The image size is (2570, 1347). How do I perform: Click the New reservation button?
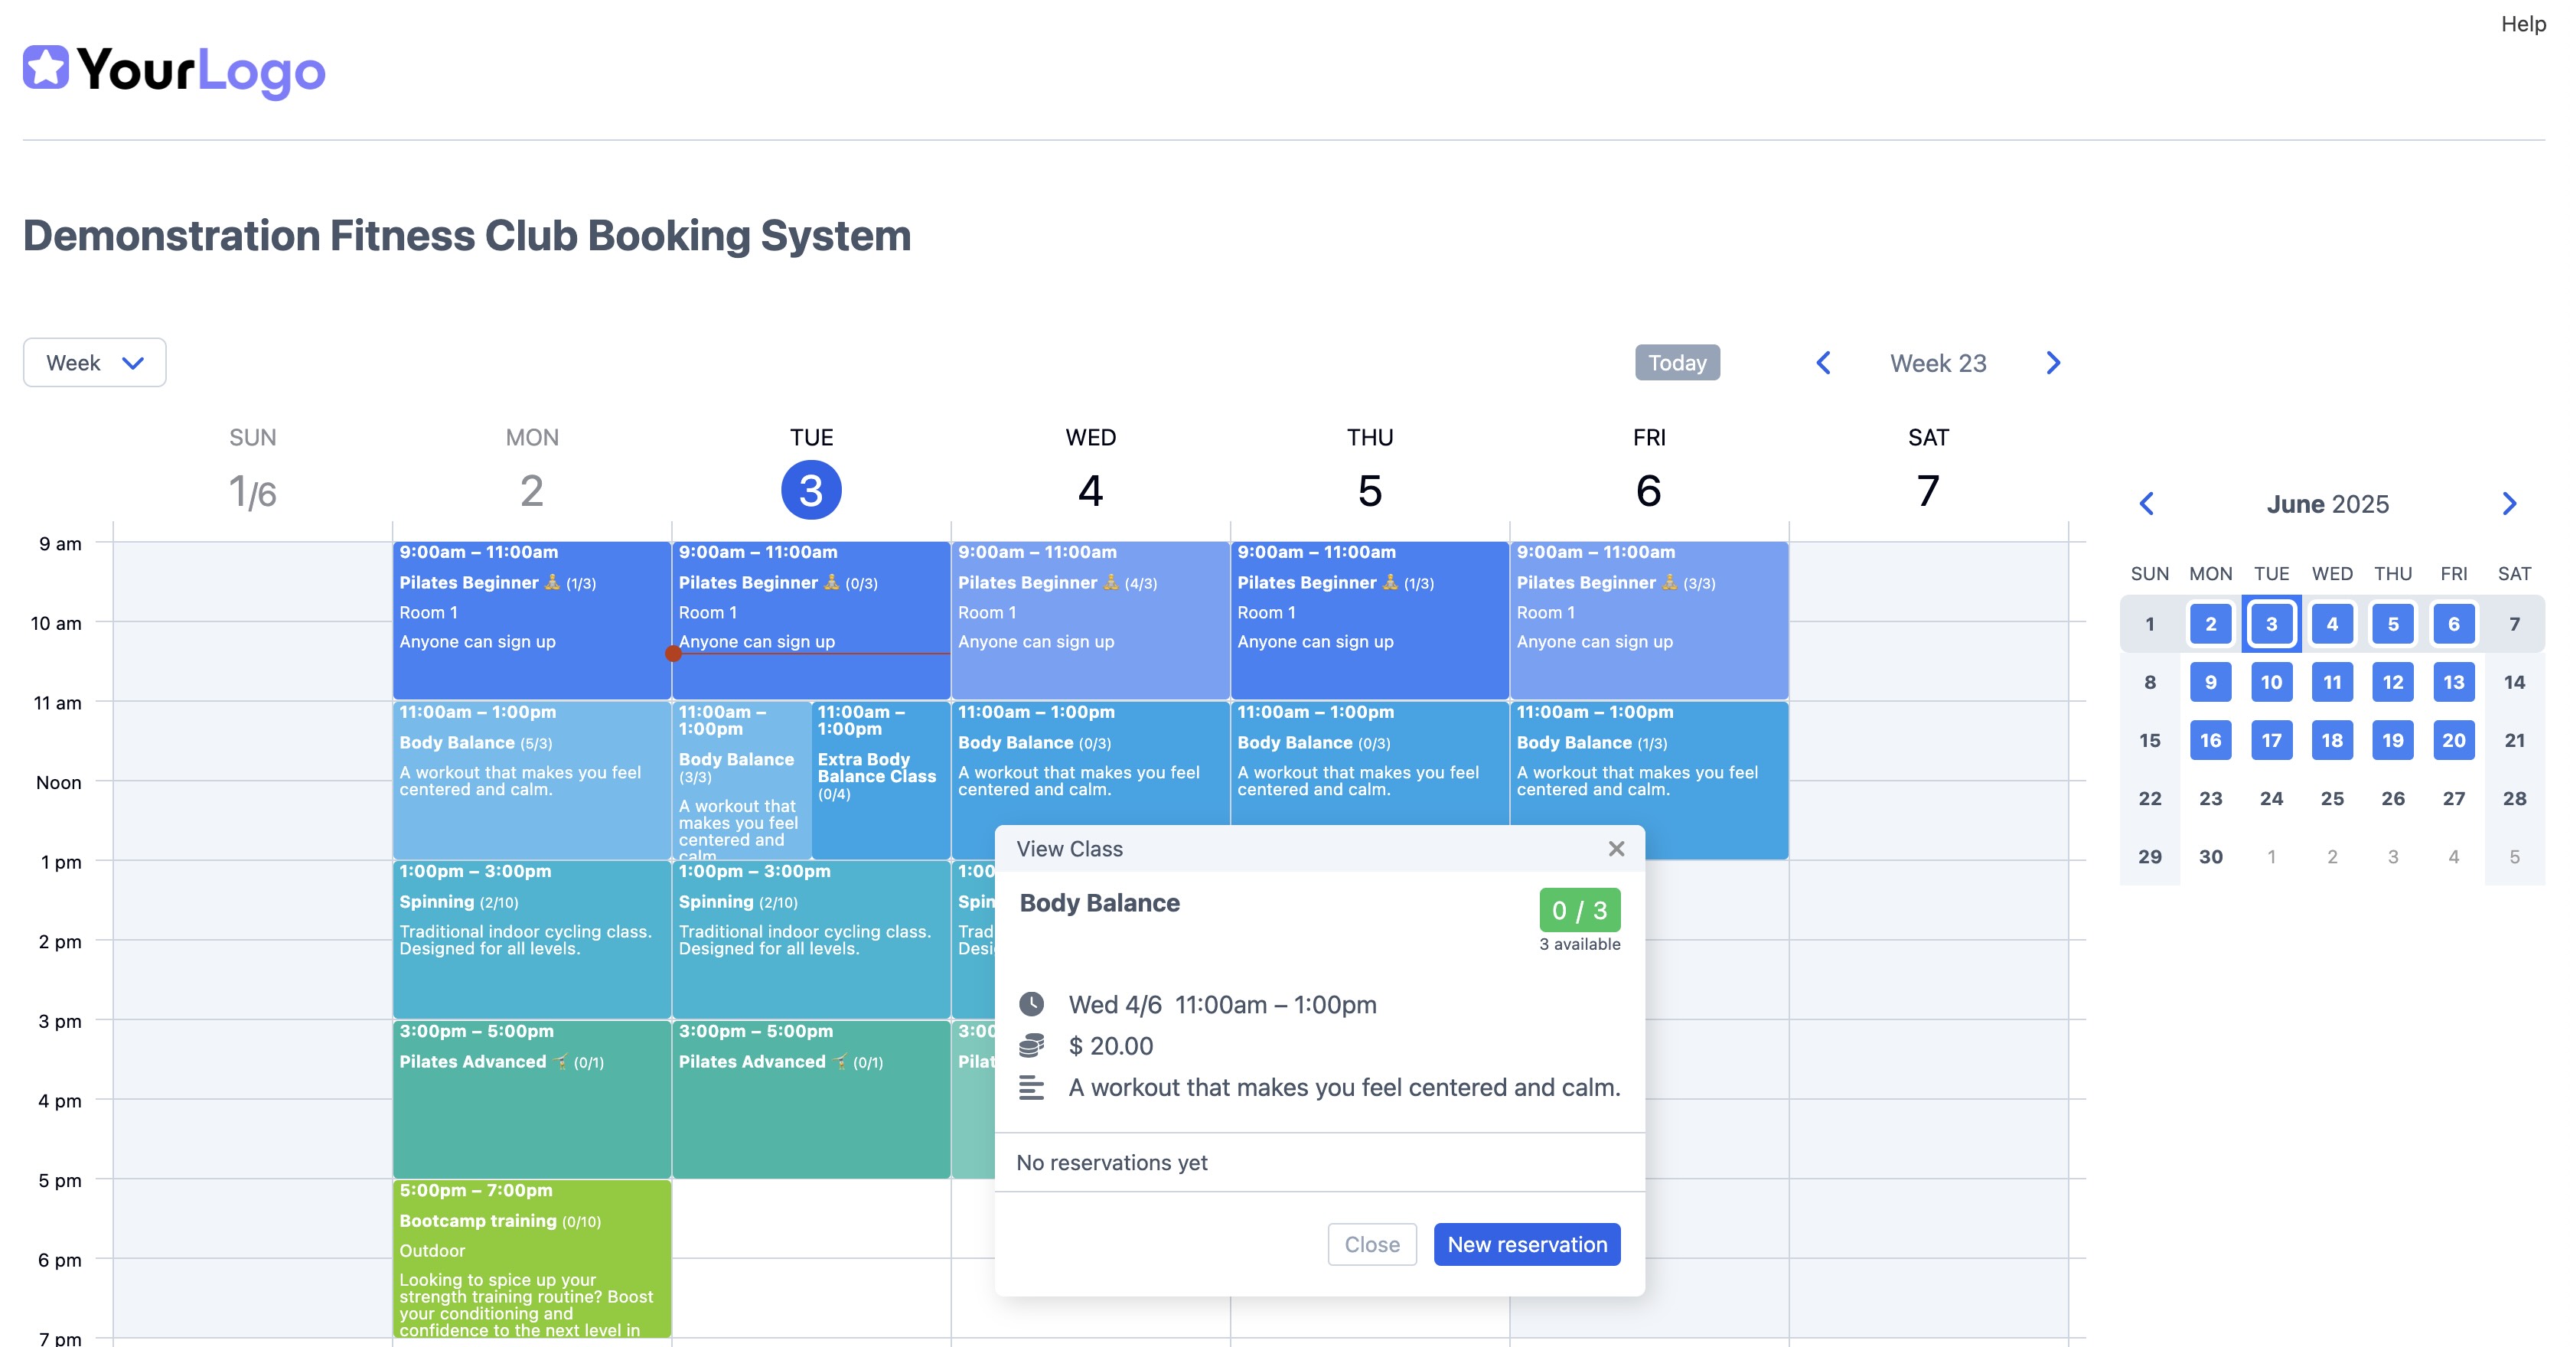pos(1526,1244)
